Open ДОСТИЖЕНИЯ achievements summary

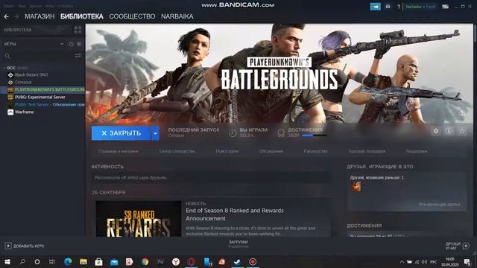tap(305, 130)
